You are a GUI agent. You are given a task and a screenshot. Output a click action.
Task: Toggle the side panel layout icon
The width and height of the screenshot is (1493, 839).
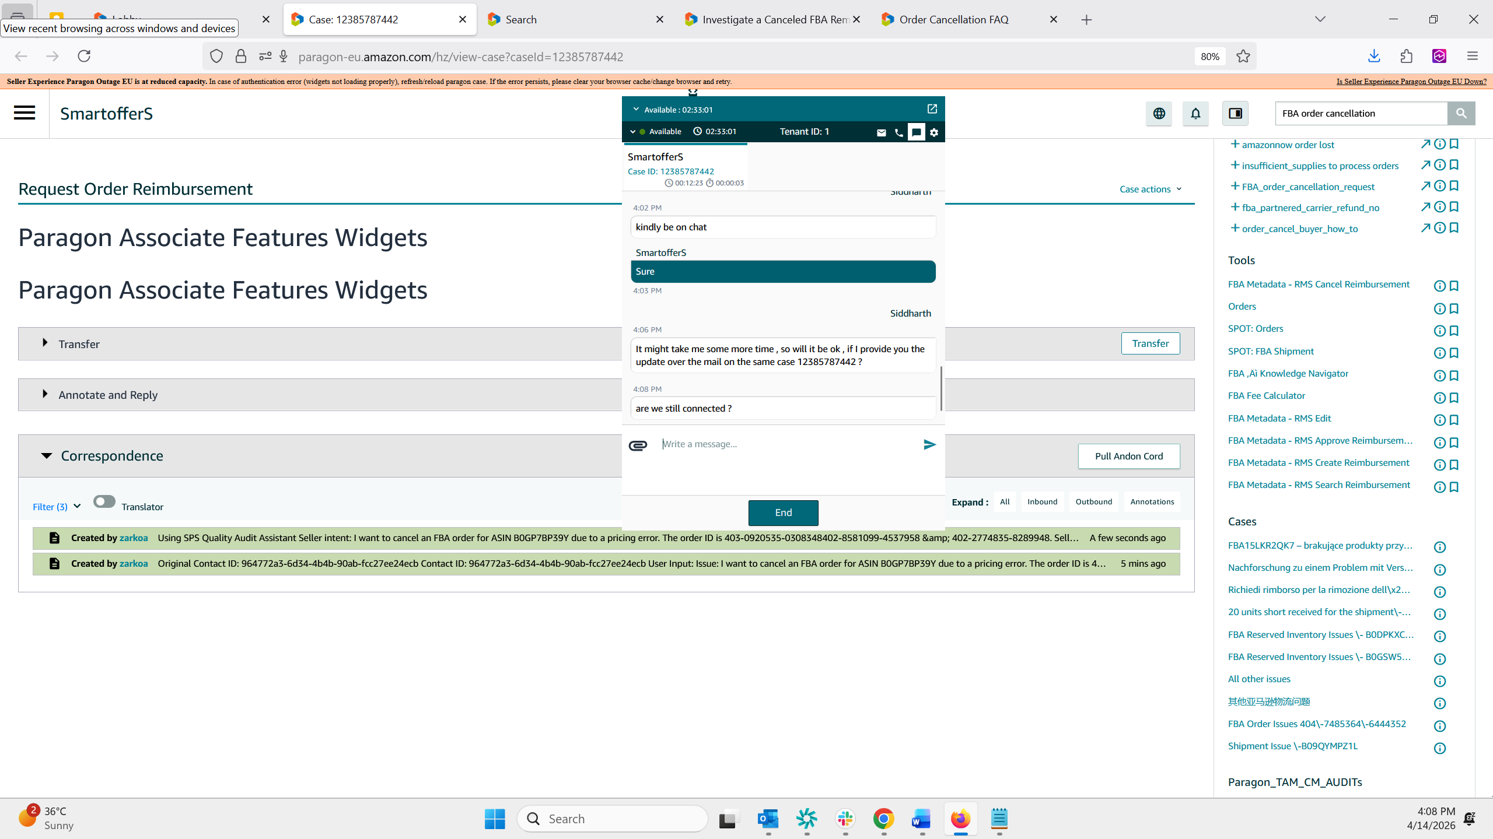click(1235, 114)
